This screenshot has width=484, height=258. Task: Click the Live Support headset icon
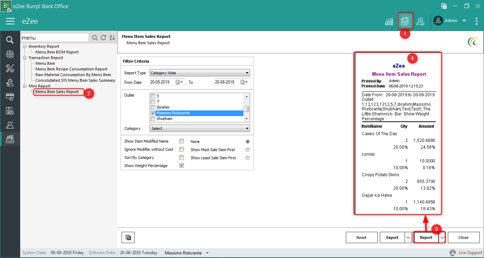[452, 253]
